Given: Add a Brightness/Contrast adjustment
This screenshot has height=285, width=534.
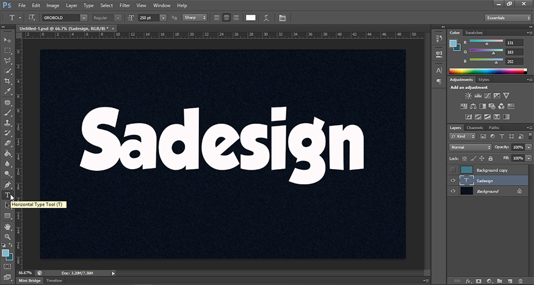Looking at the screenshot, I should coord(468,96).
